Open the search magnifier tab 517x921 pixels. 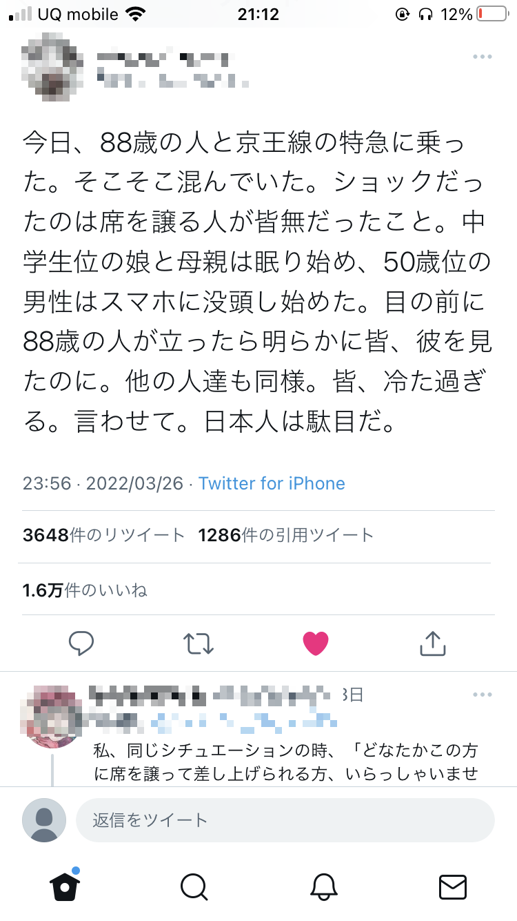(194, 886)
